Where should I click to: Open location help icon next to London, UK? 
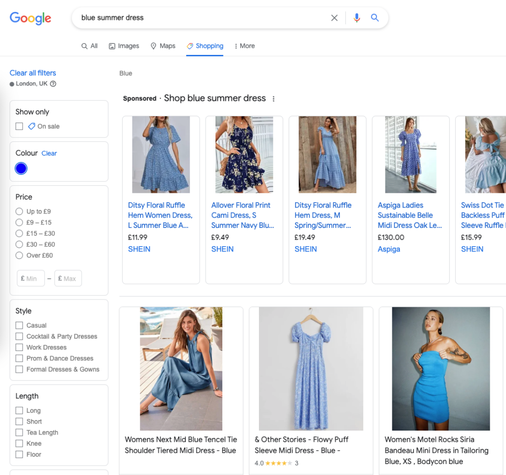[53, 84]
